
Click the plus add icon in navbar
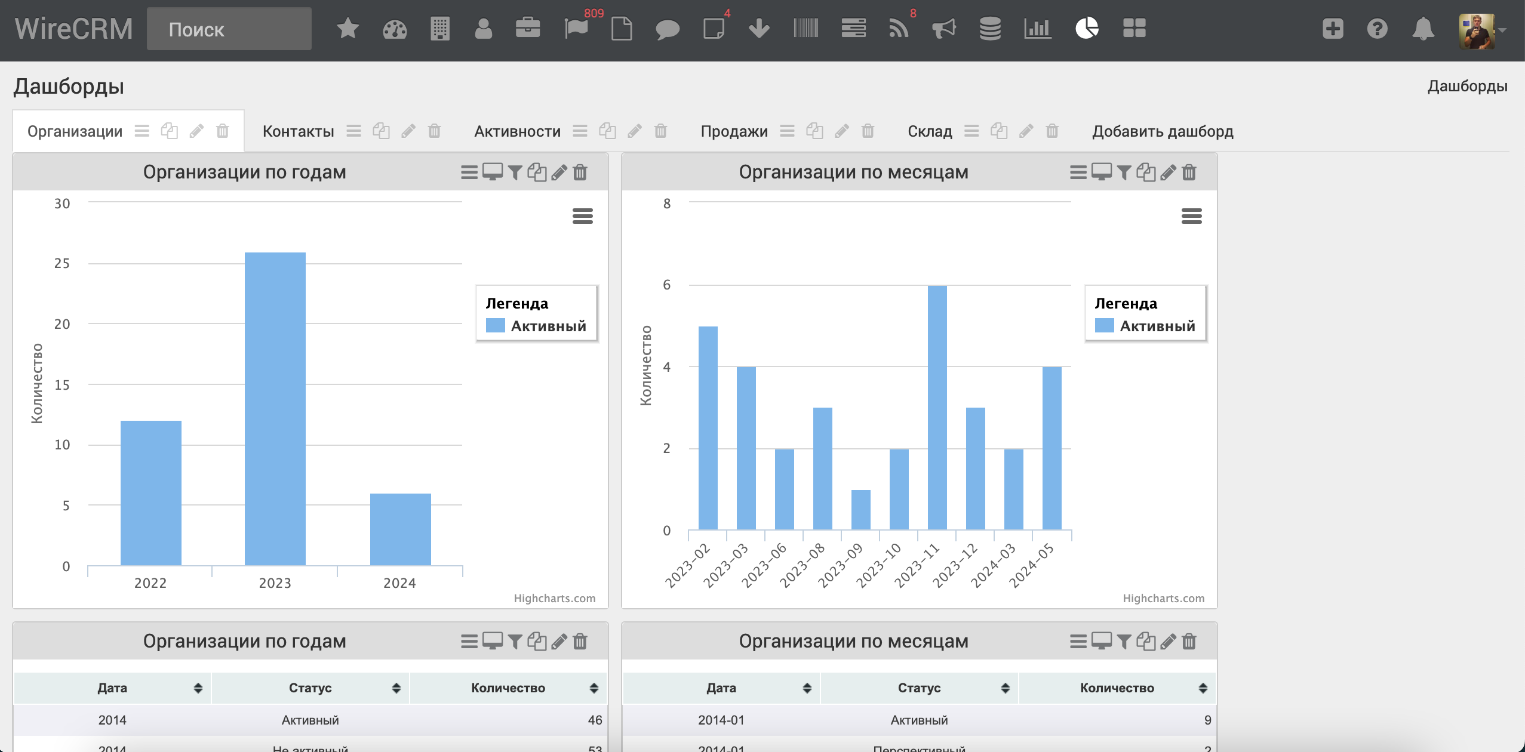1333,29
